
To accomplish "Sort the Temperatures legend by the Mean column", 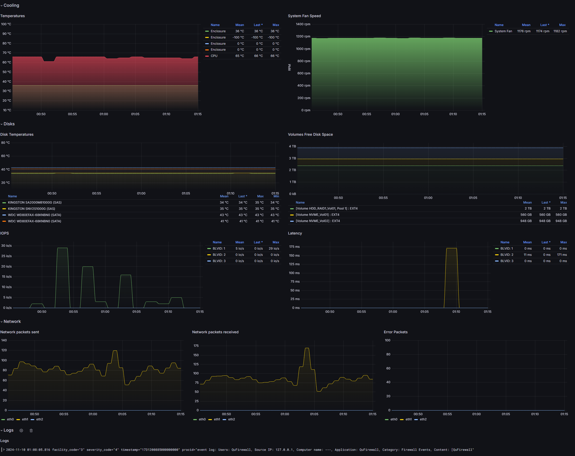I will click(x=239, y=25).
